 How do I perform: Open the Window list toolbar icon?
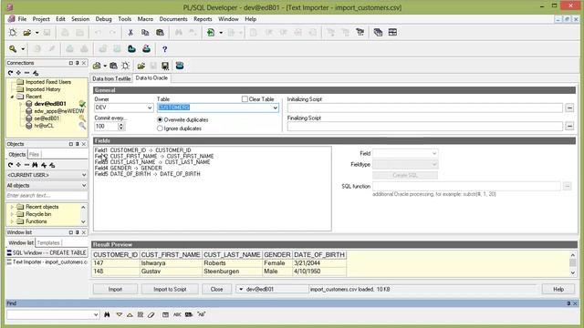378,33
